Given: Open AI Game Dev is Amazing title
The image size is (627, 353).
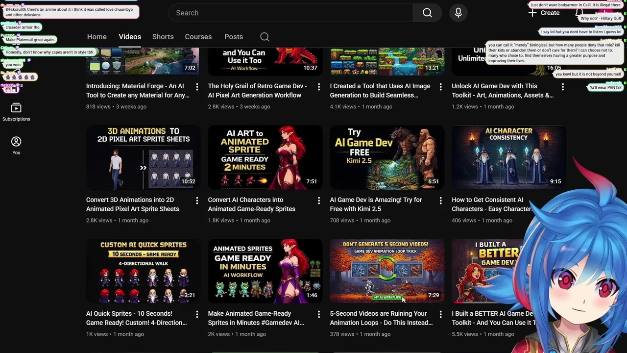Looking at the screenshot, I should pos(376,204).
